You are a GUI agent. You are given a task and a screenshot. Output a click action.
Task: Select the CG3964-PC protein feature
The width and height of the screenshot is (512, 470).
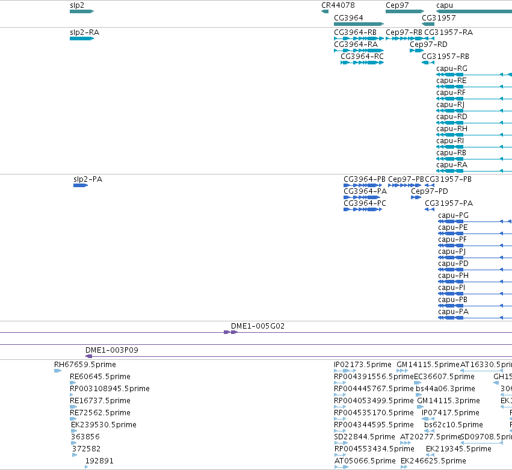coord(363,209)
